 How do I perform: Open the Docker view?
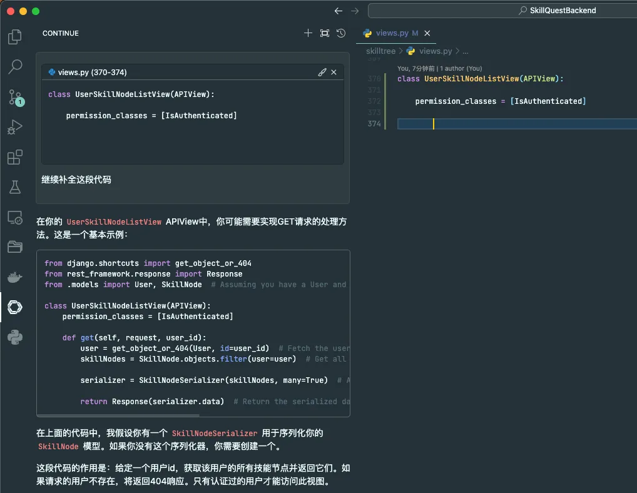[x=15, y=277]
